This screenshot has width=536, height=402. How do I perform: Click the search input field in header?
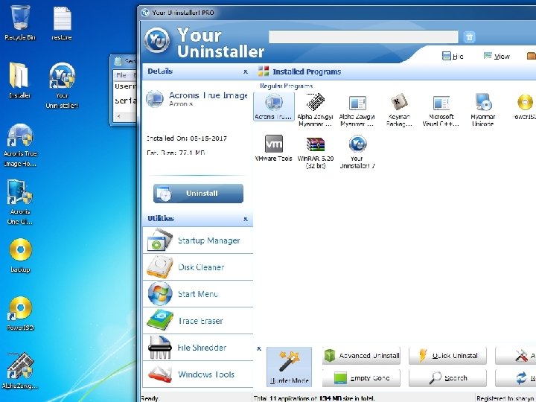point(363,36)
